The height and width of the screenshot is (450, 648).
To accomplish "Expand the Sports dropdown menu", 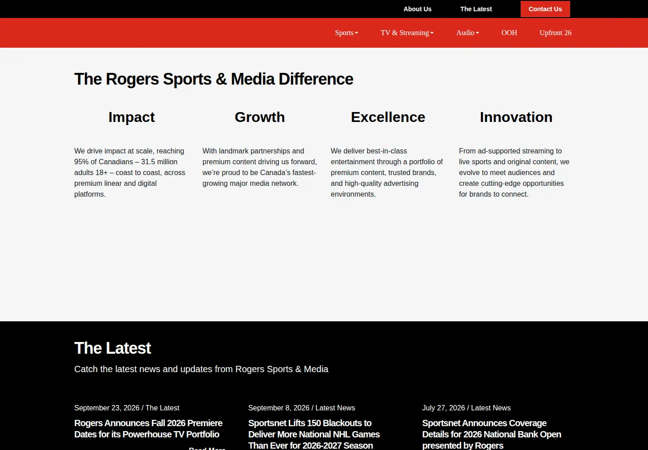I will pos(346,33).
